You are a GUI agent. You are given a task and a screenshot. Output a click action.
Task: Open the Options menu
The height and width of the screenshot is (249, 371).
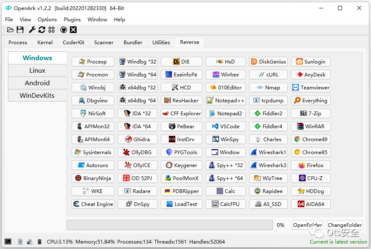click(x=47, y=19)
